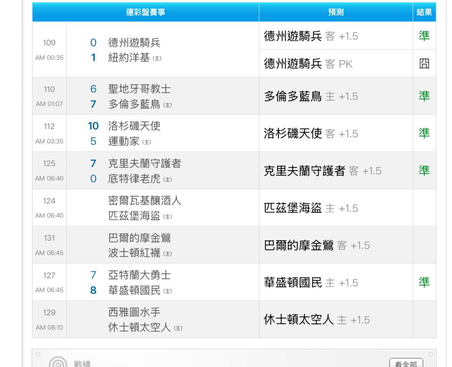The image size is (452, 367).
Task: Click the 準 result for 克里夫蘭守護者
Action: [x=425, y=170]
